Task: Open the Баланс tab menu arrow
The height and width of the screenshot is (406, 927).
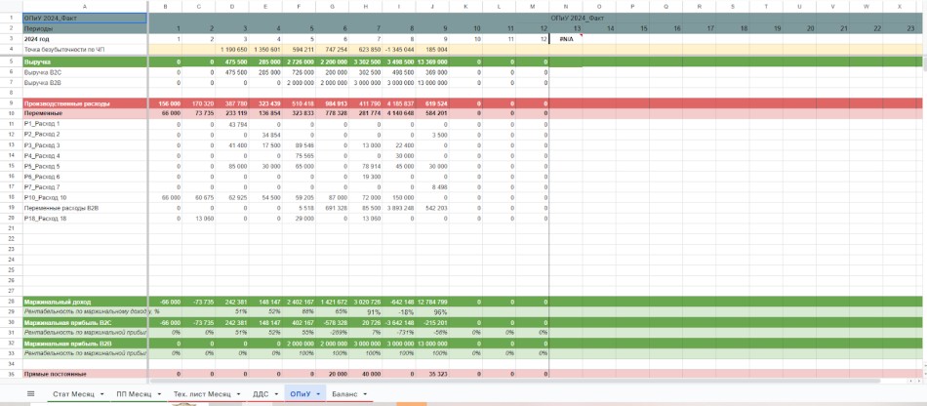Action: coord(365,393)
